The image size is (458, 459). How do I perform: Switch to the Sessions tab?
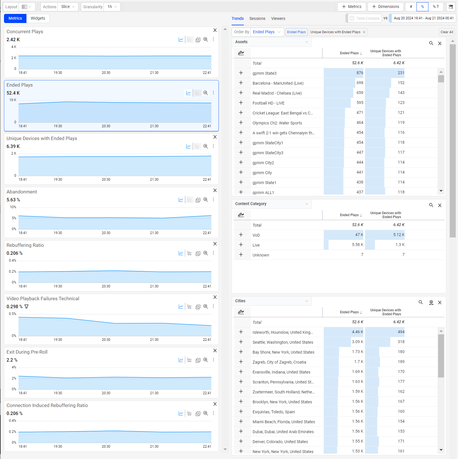click(x=257, y=18)
